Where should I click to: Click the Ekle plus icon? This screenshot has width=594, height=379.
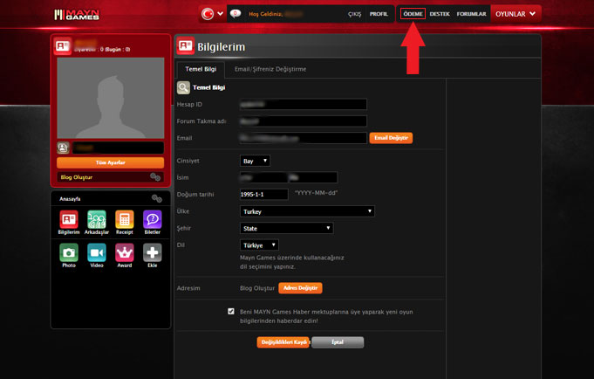152,252
